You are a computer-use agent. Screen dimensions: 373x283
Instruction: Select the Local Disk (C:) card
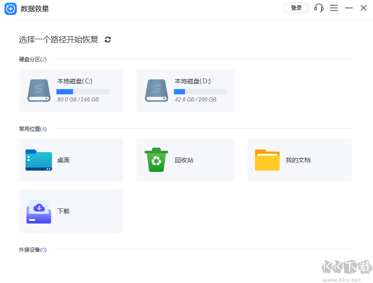[x=70, y=90]
